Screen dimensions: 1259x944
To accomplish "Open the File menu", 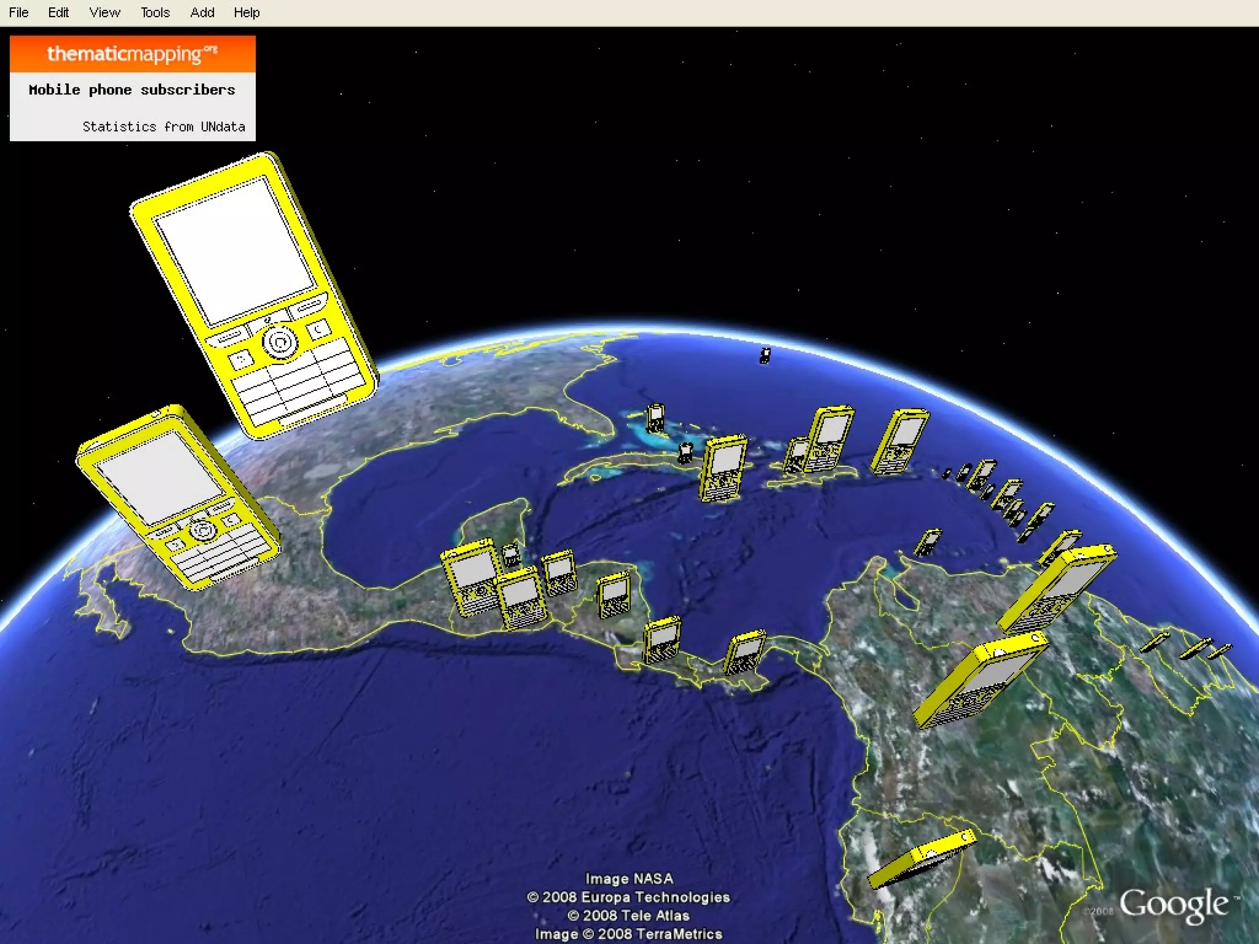I will point(18,12).
